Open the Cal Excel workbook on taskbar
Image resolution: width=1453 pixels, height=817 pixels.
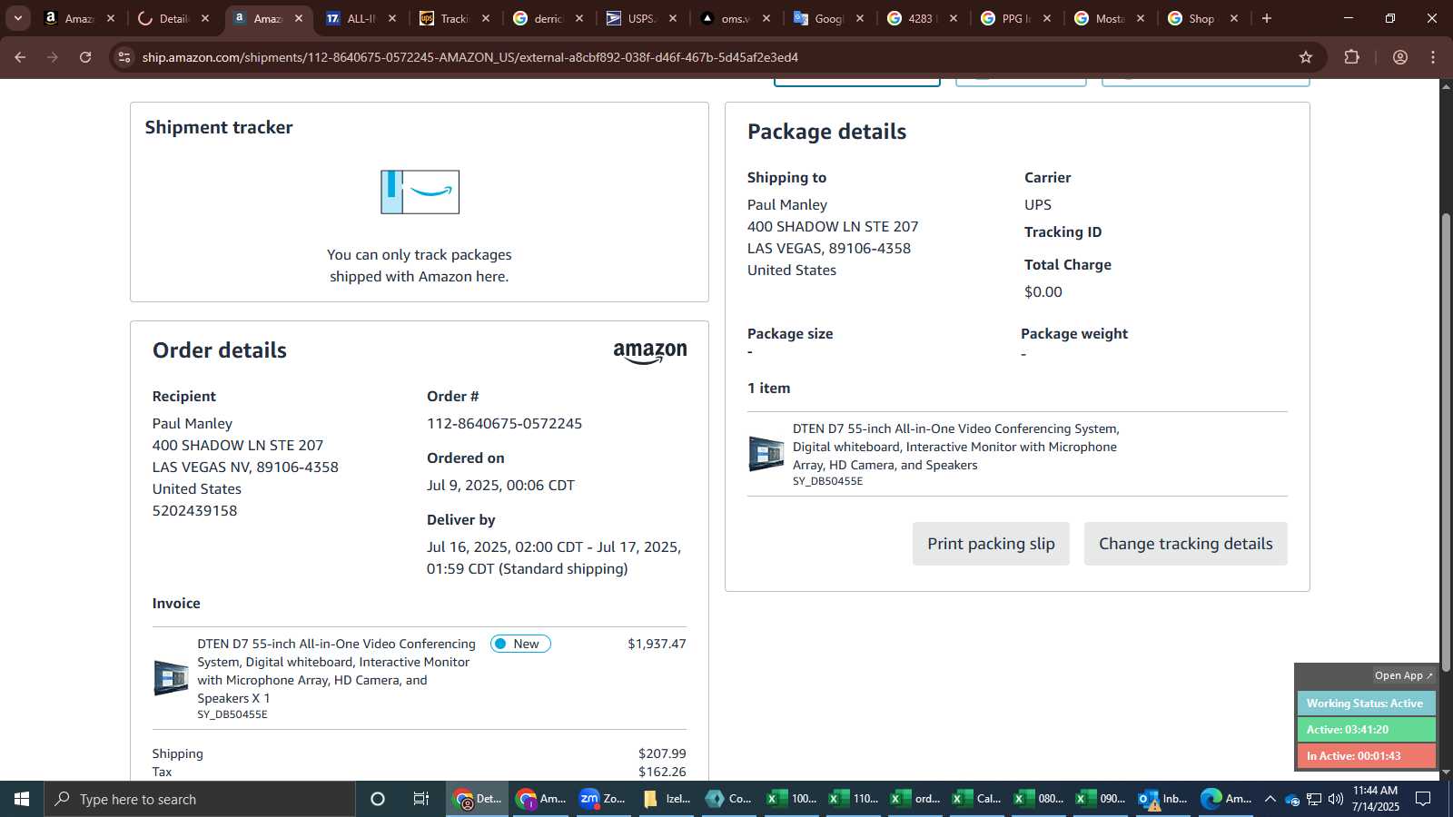[976, 799]
